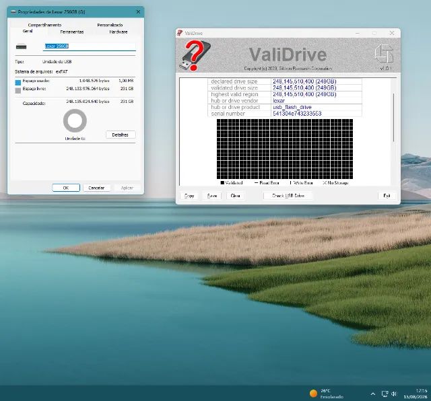Minimize the ValiDrive window

[x=358, y=33]
